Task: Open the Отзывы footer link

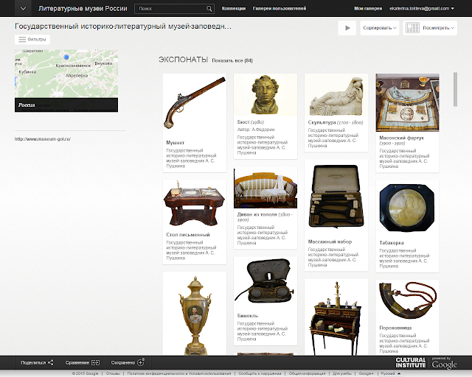Action: click(x=113, y=373)
